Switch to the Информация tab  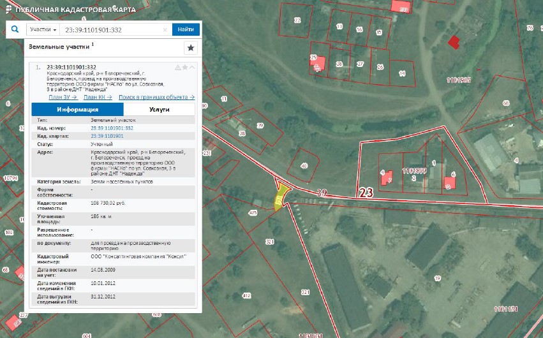tap(78, 109)
